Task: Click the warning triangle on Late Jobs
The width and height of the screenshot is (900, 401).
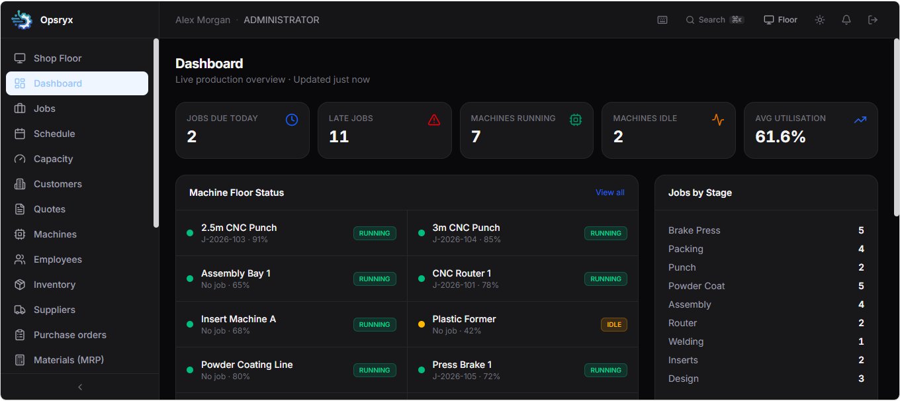Action: 434,120
